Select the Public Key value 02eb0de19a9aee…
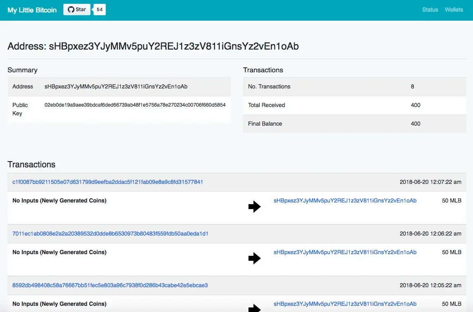 click(x=135, y=105)
